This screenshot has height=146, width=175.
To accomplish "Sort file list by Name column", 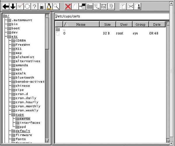I will pyautogui.click(x=80, y=25).
